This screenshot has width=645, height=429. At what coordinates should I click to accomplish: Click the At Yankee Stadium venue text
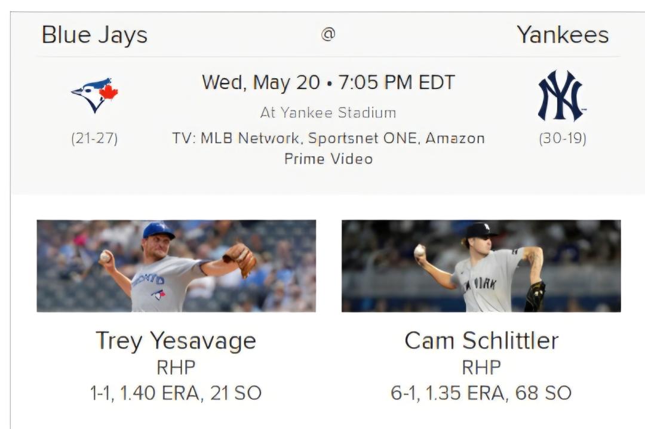point(328,113)
